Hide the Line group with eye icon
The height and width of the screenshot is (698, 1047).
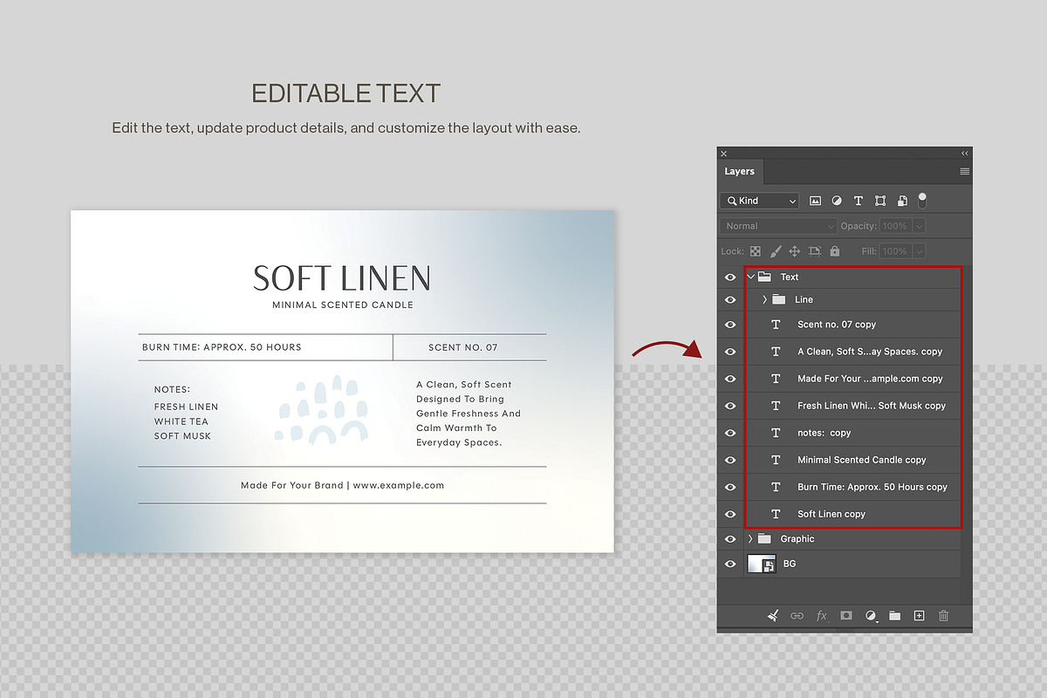(730, 299)
